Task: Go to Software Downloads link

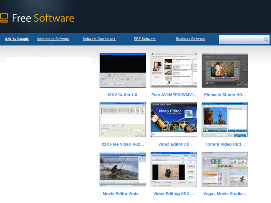Action: point(99,39)
